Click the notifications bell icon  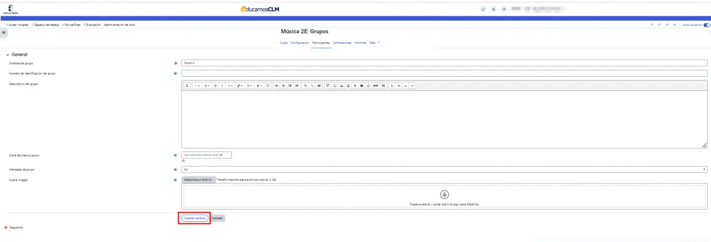[652, 25]
